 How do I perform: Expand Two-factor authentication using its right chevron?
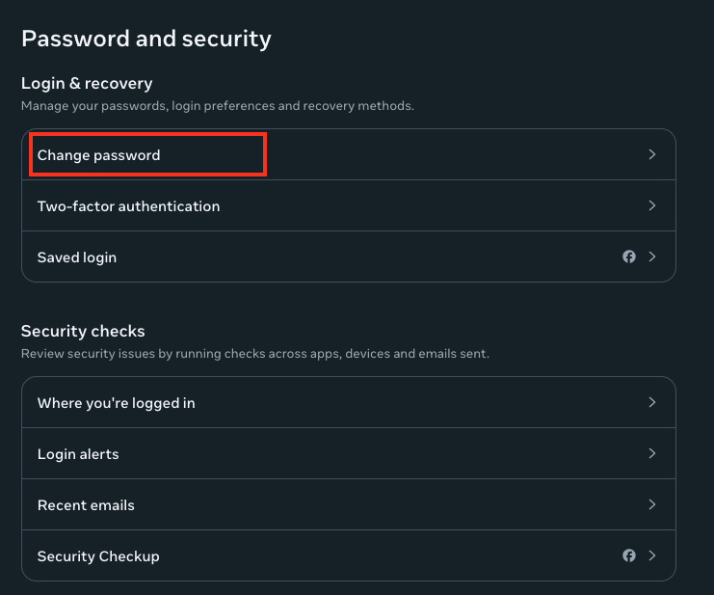tap(652, 205)
